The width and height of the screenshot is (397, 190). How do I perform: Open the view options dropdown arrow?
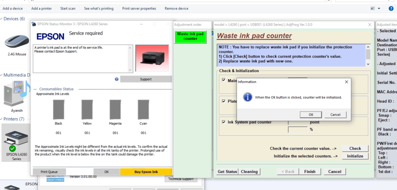pyautogui.click(x=379, y=9)
